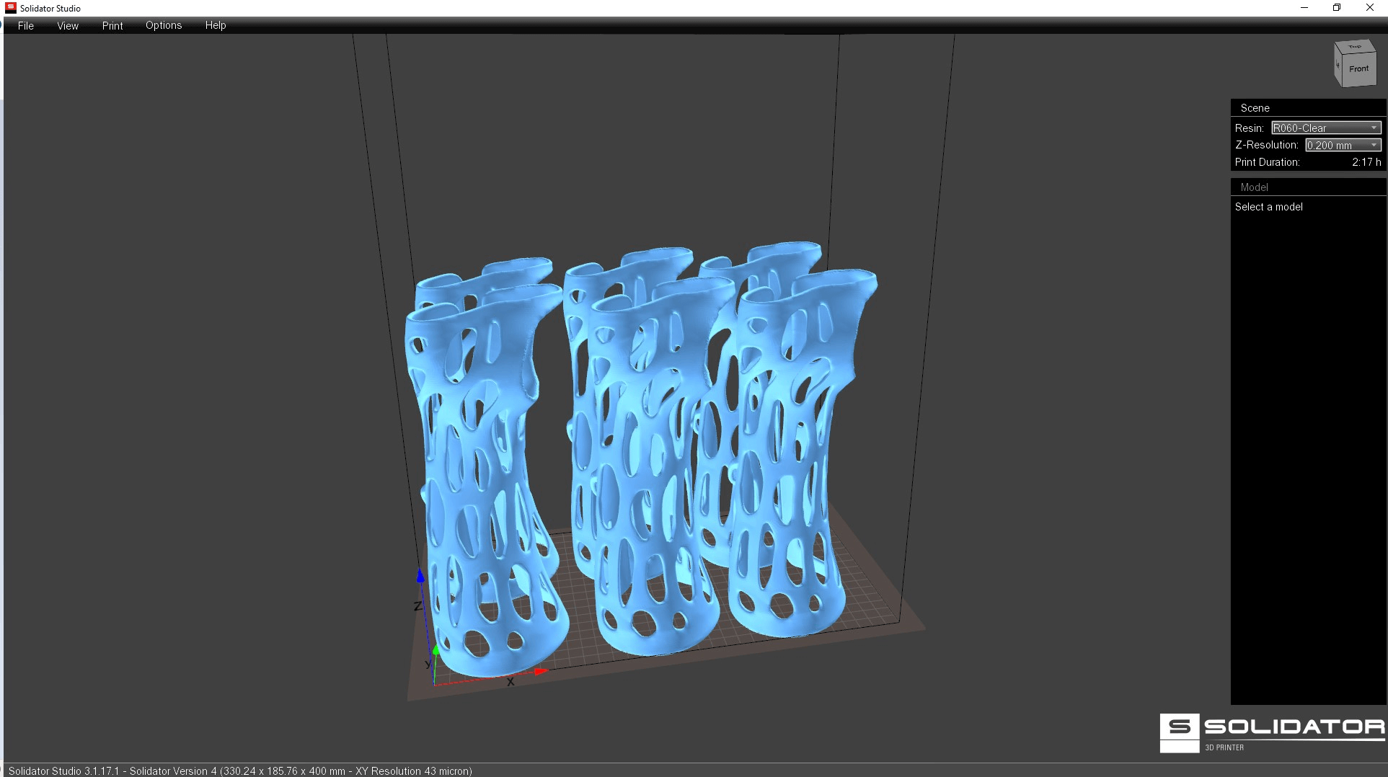The image size is (1388, 777).
Task: Open the Print menu
Action: point(112,25)
